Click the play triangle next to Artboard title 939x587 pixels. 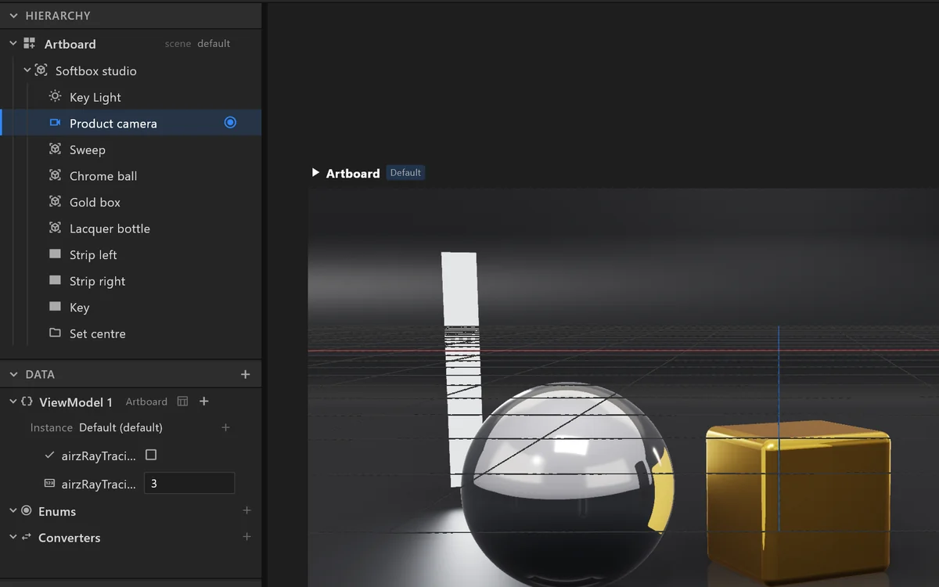pyautogui.click(x=315, y=172)
